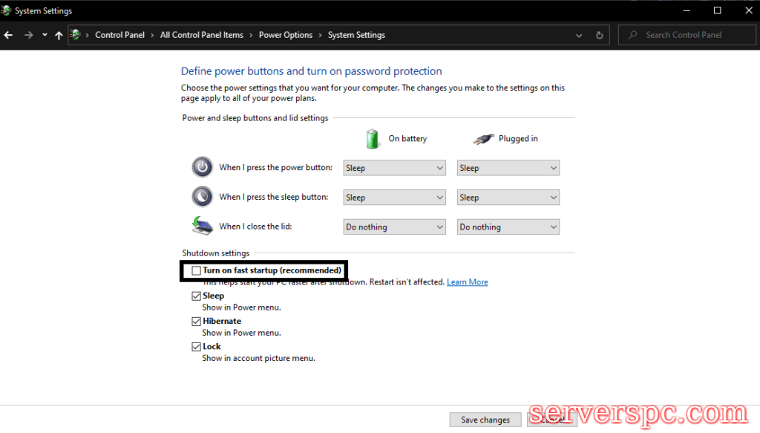This screenshot has height=433, width=760.
Task: Open recent locations dropdown arrow
Action: (x=45, y=35)
